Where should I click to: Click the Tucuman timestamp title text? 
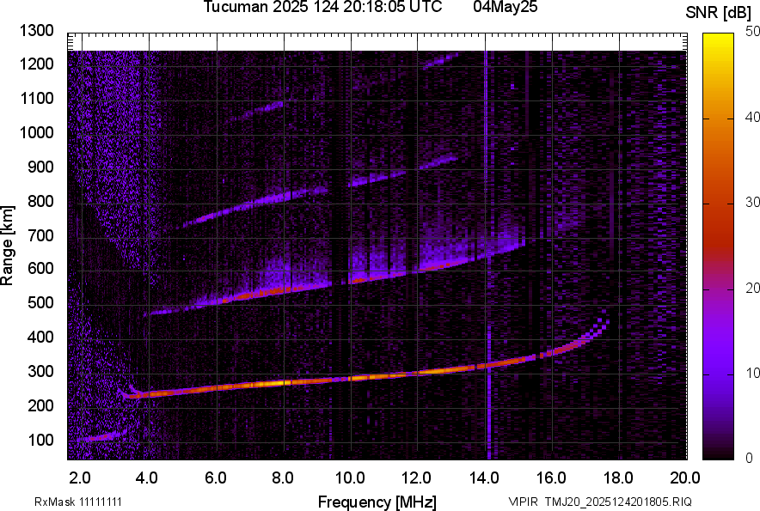[x=322, y=7]
